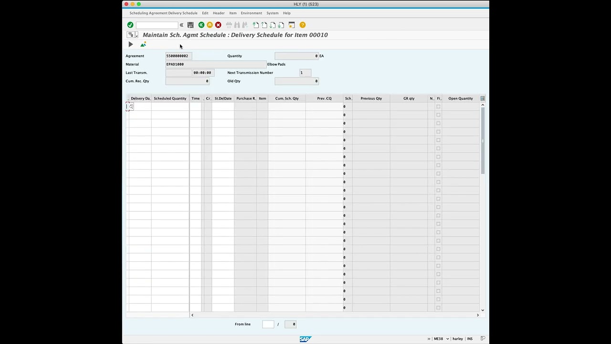Tick the Fix checkbox in second table row
The width and height of the screenshot is (611, 344).
click(x=438, y=115)
